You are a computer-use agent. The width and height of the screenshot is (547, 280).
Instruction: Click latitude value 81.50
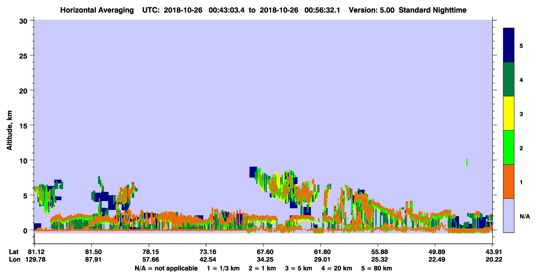91,252
